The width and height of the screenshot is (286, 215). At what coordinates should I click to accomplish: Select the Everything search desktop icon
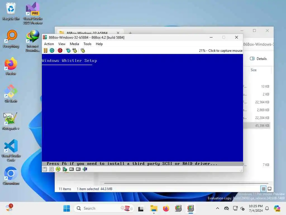click(11, 39)
